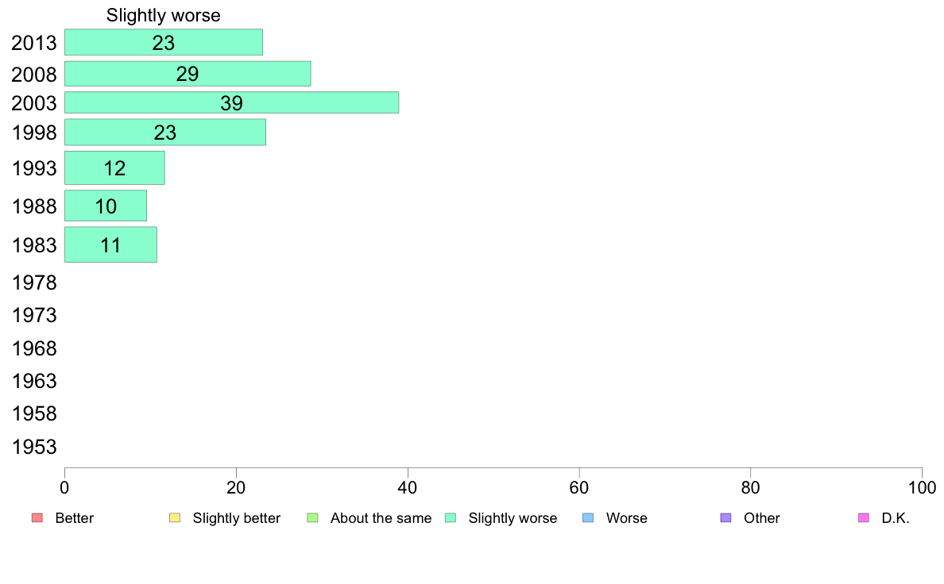This screenshot has width=944, height=584.
Task: Click the 100 axis tick label
Action: click(x=922, y=488)
